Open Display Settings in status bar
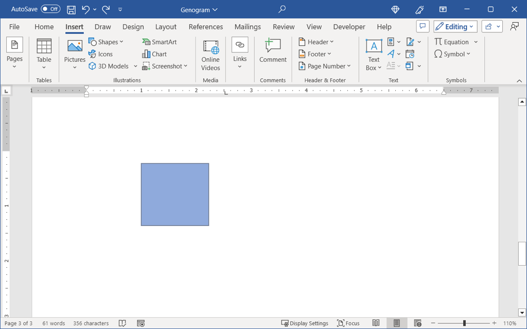 305,323
